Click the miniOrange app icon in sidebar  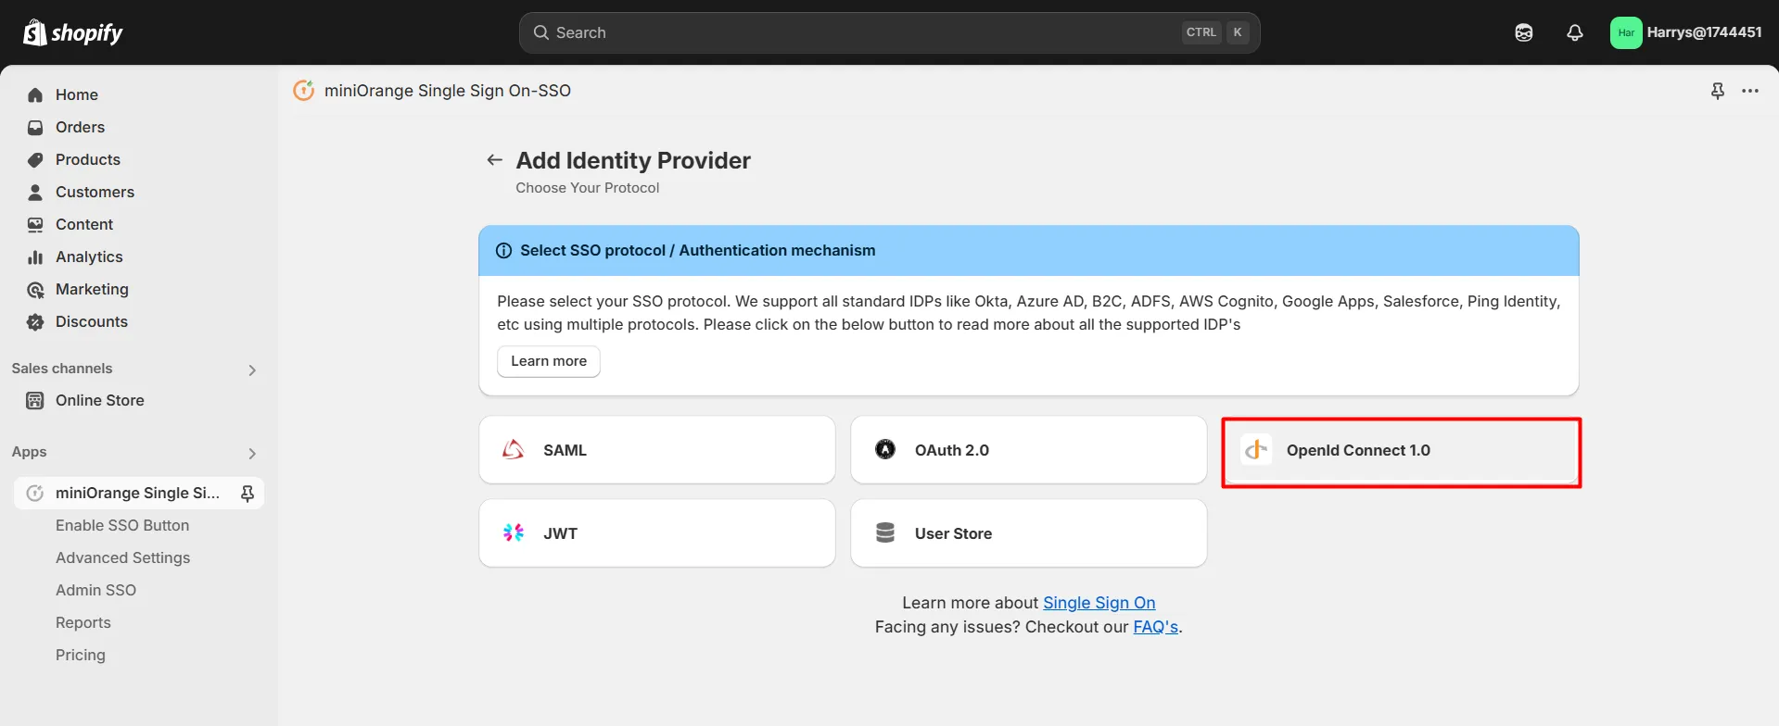pyautogui.click(x=35, y=493)
